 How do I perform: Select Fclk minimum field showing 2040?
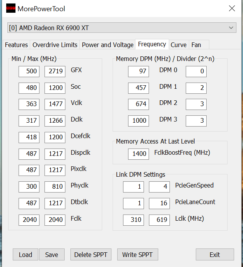point(29,220)
